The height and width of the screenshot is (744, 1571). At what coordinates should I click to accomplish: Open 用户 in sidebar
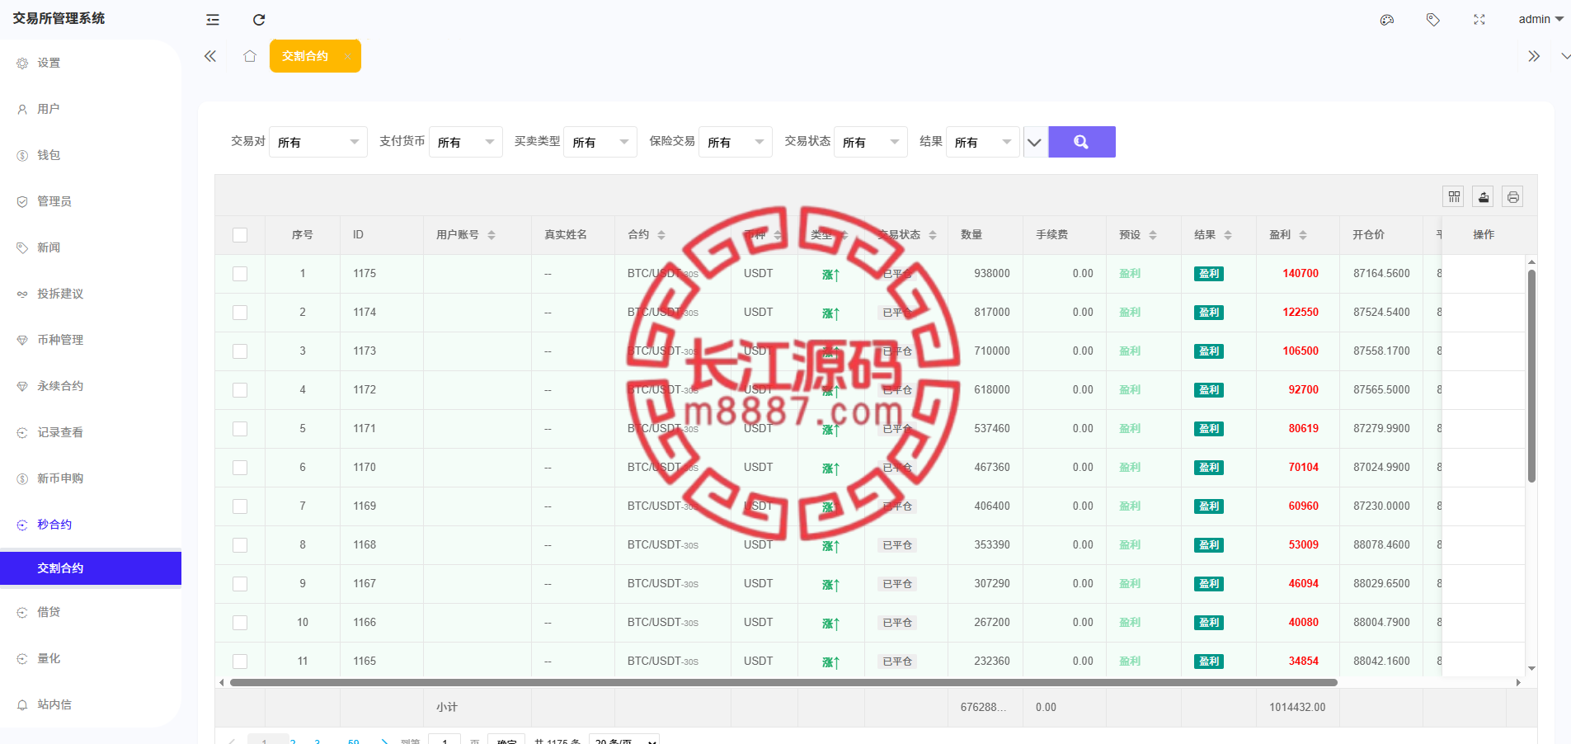(x=91, y=109)
